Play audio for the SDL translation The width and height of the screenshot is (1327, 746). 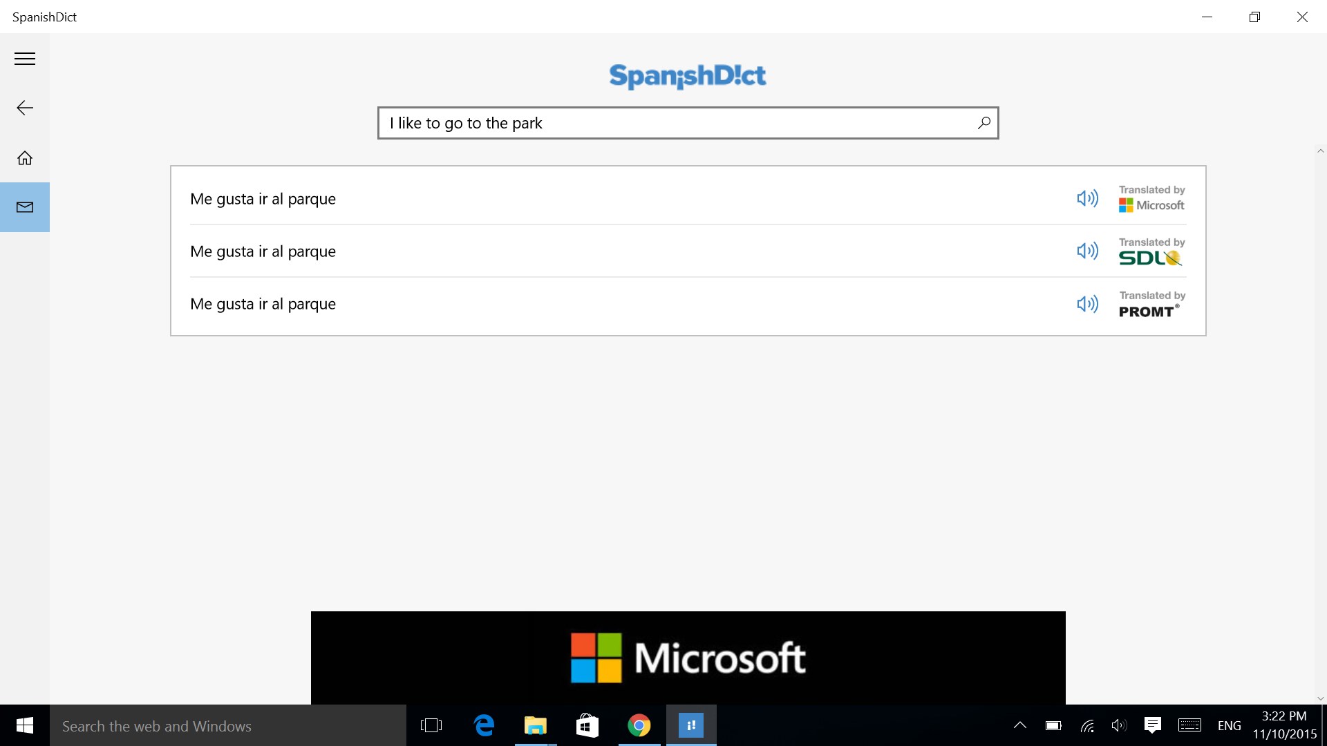(1086, 251)
